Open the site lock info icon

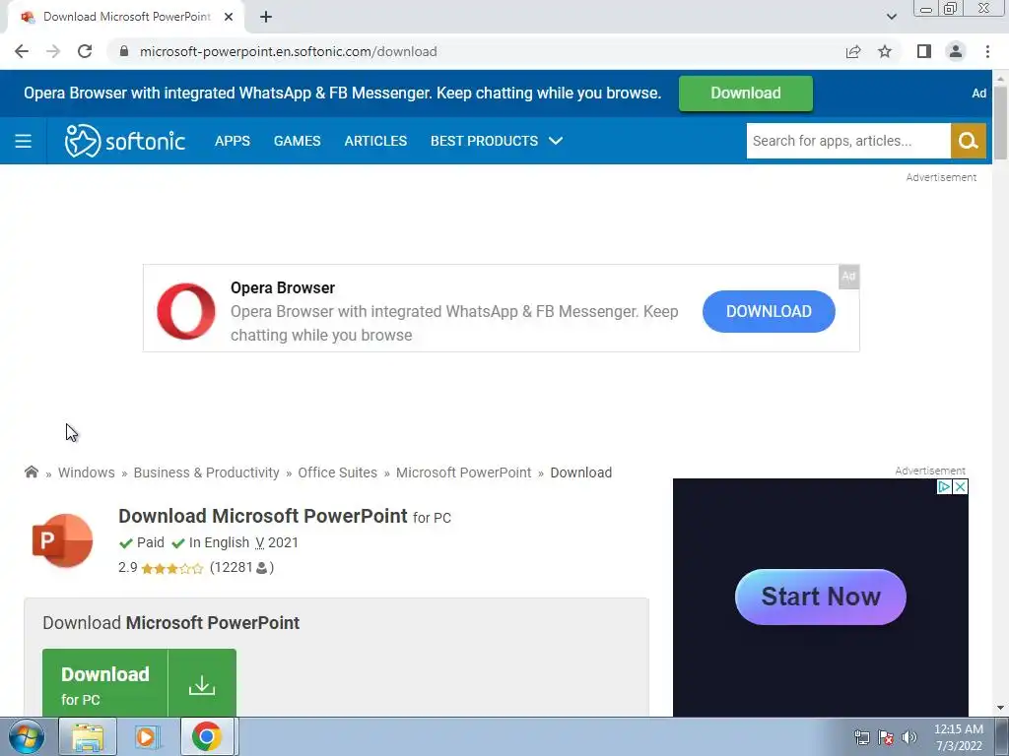coord(124,51)
